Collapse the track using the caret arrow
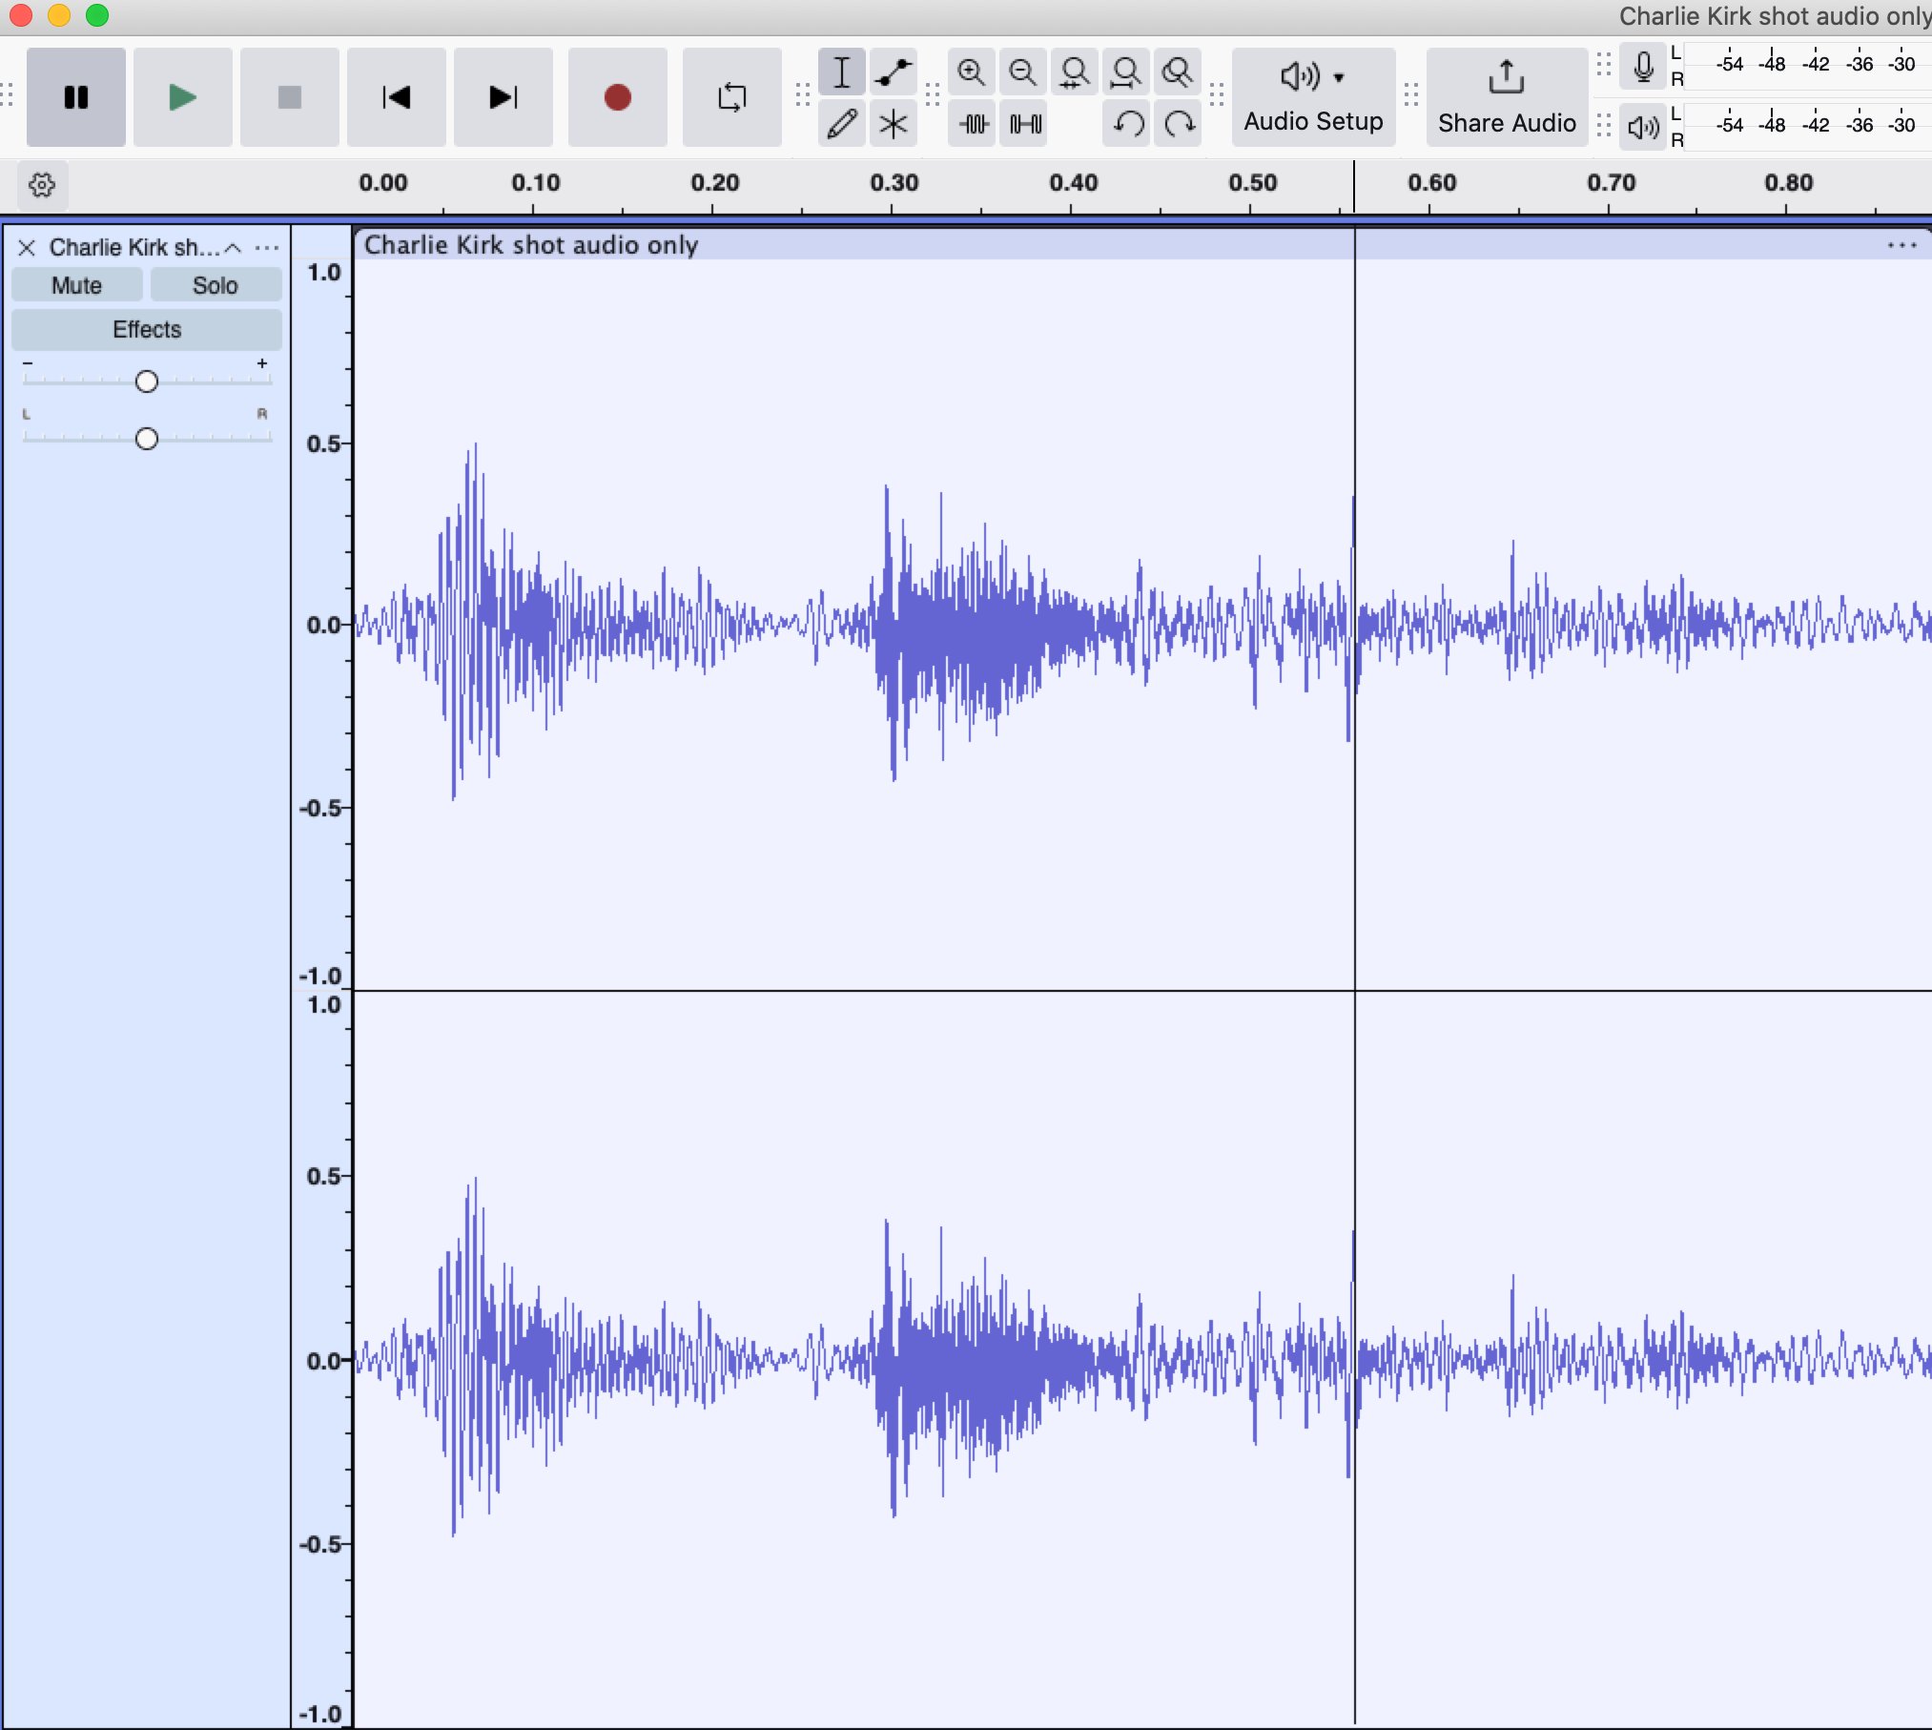This screenshot has width=1932, height=1730. [233, 248]
